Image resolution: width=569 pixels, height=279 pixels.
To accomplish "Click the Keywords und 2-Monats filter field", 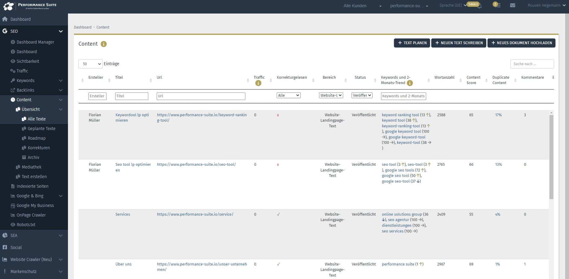I will tap(403, 96).
